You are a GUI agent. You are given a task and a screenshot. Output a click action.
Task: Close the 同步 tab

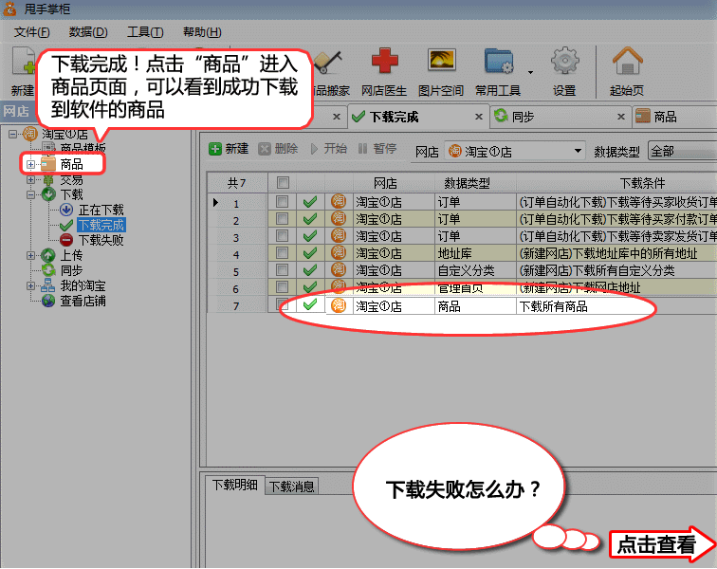621,117
